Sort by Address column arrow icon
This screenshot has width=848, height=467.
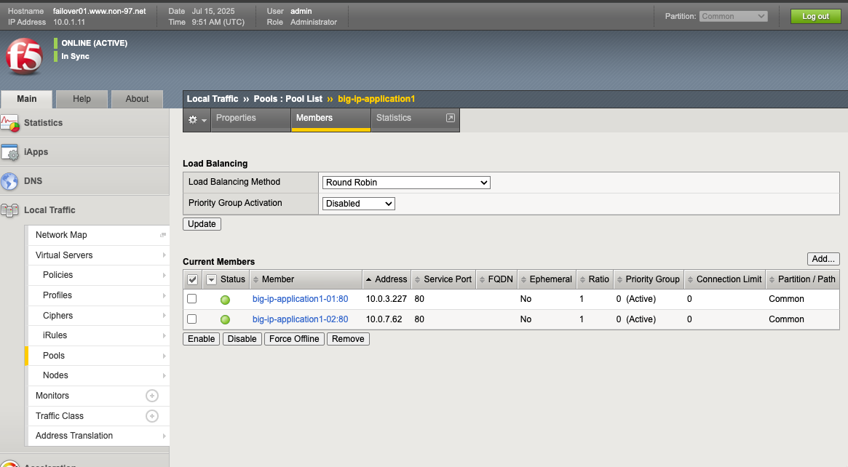pyautogui.click(x=369, y=279)
